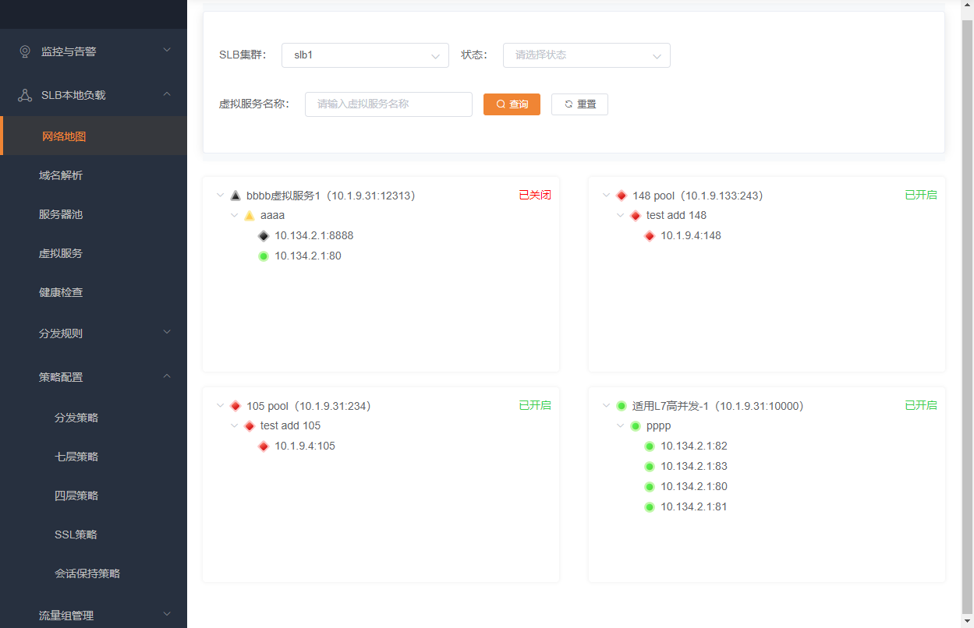The height and width of the screenshot is (628, 974).
Task: Click gray triangle icon of bbbb虚拟服务1
Action: click(x=236, y=196)
